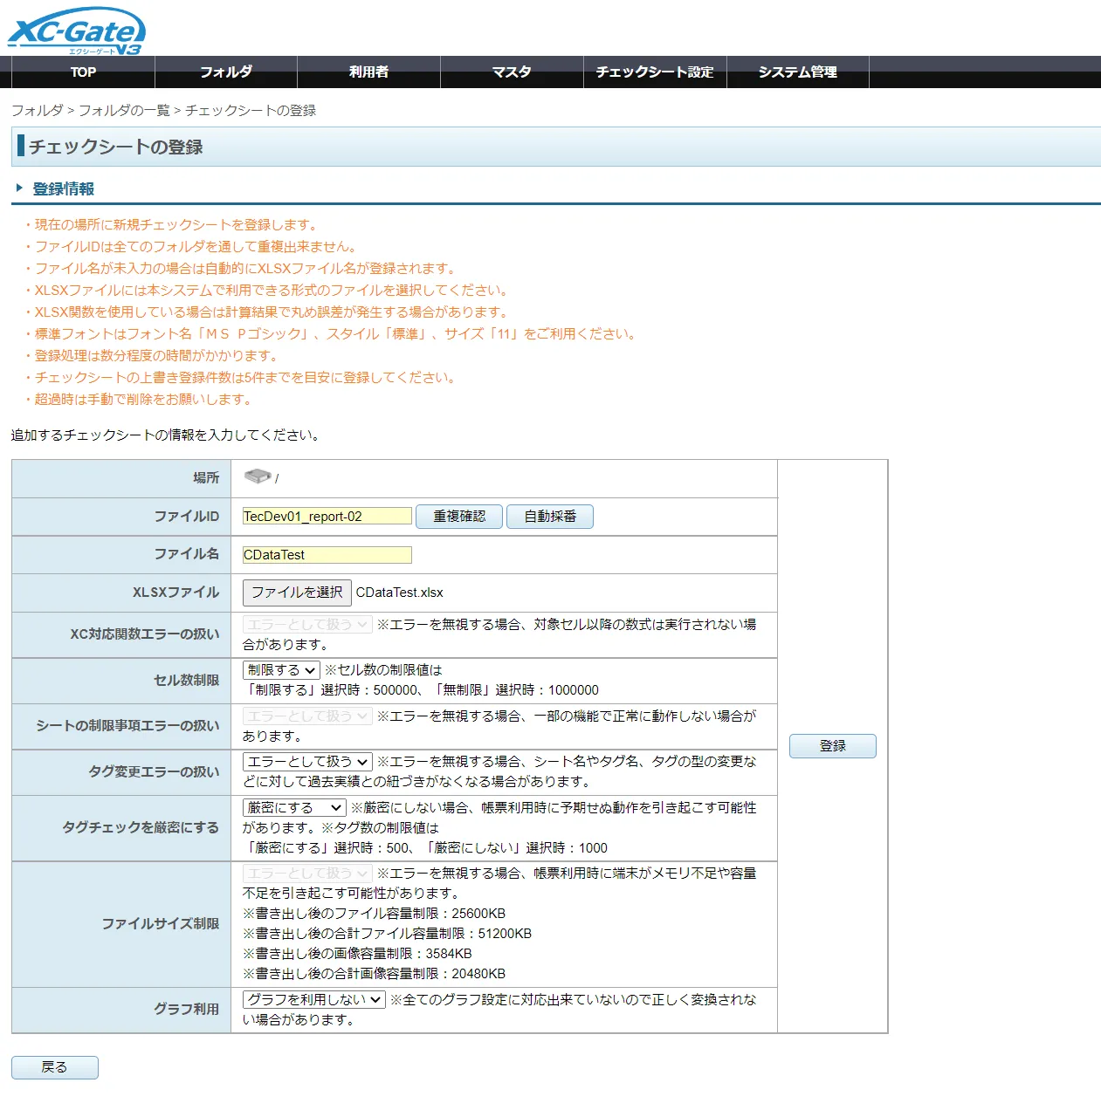Open the システム管理 menu
Image resolution: width=1101 pixels, height=1110 pixels.
(799, 72)
